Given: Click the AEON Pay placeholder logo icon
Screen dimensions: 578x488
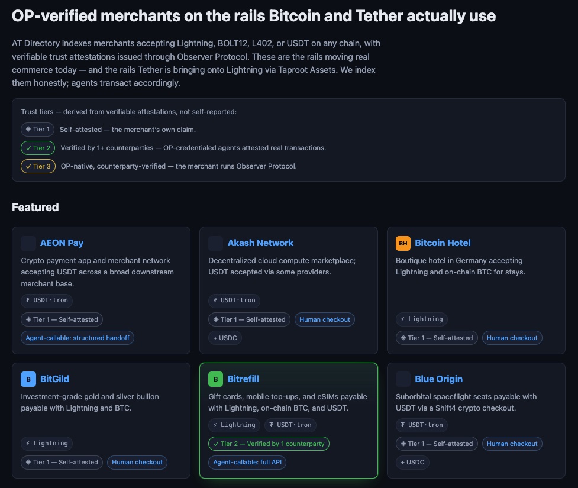Looking at the screenshot, I should (28, 243).
